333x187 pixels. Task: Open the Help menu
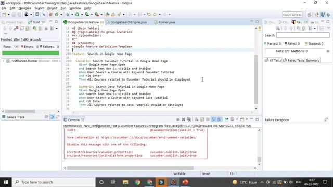click(x=87, y=8)
